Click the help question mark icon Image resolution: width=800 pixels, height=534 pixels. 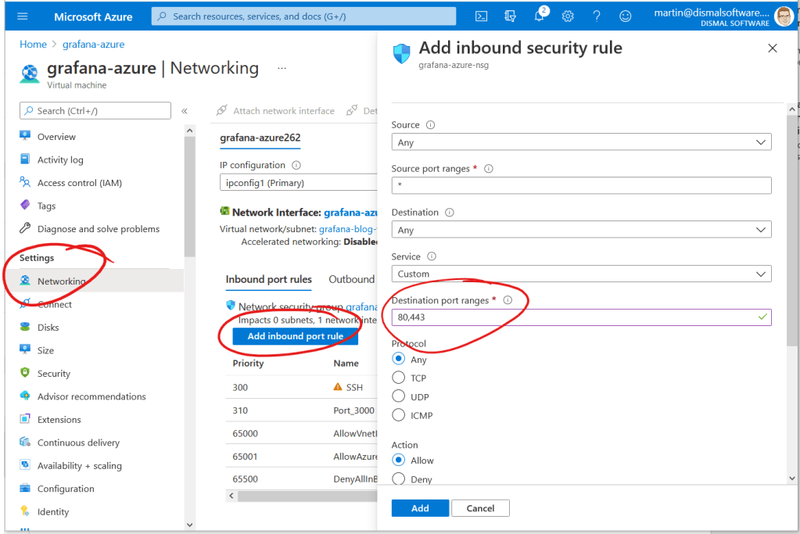pyautogui.click(x=597, y=16)
